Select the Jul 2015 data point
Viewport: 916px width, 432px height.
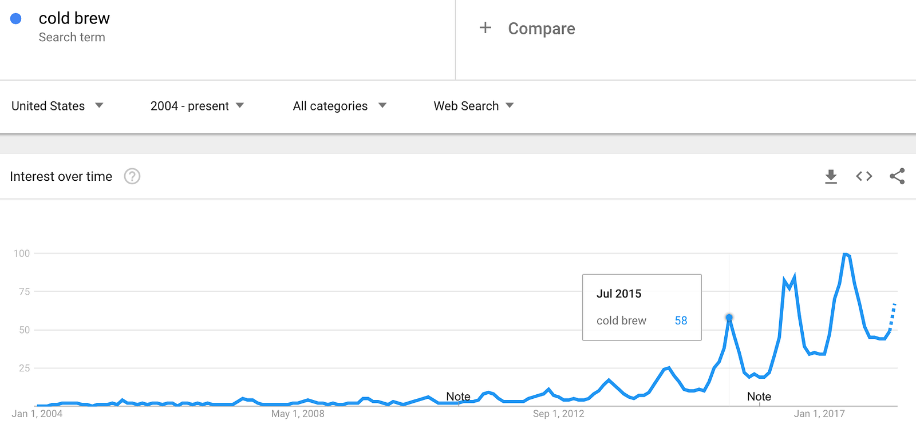click(x=729, y=317)
